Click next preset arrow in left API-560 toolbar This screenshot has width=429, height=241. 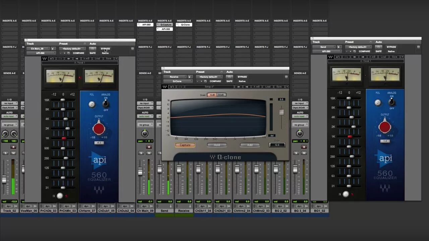(x=77, y=59)
